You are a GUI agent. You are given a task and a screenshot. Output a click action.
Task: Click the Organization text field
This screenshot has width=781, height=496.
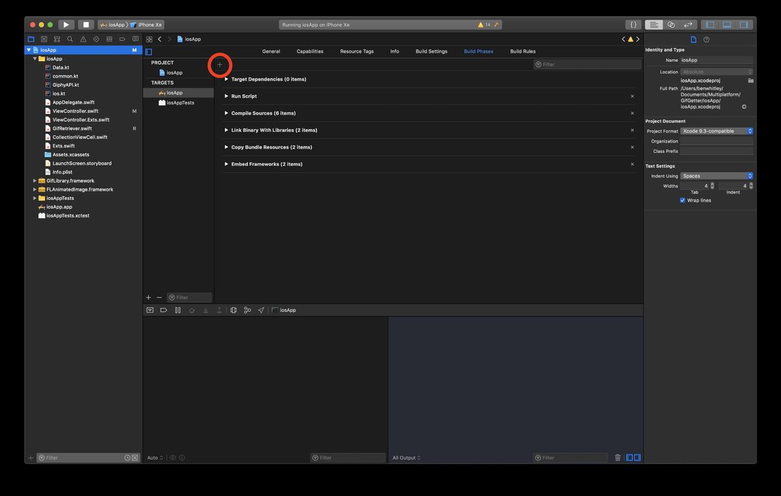pos(717,141)
